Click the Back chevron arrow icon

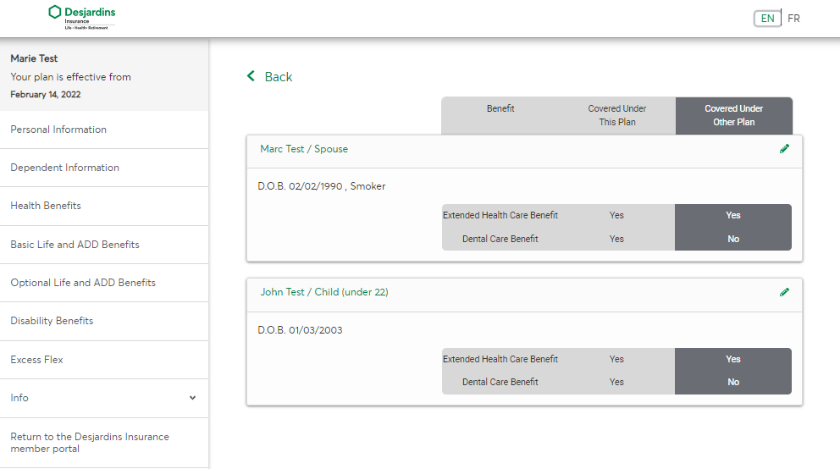pos(251,76)
